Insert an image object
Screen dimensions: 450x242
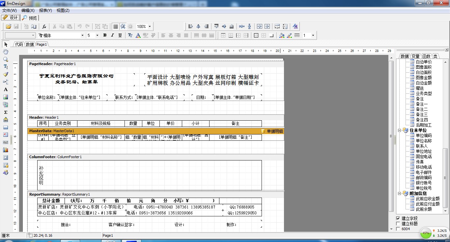(x=5, y=97)
